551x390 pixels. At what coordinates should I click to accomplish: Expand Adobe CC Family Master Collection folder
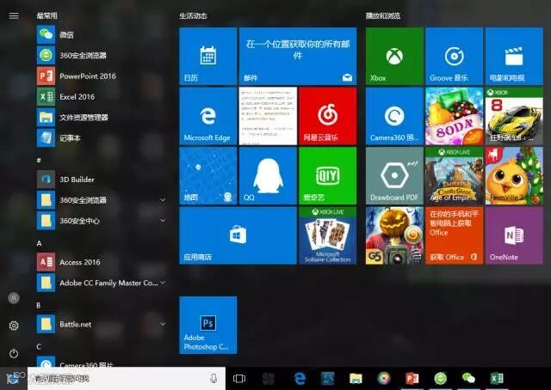pyautogui.click(x=163, y=283)
